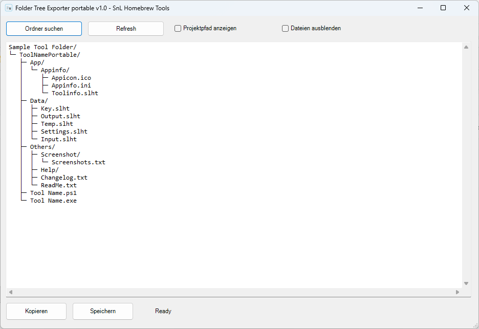479x329 pixels.
Task: Enable the Projektpfad anzeigen checkbox
Action: point(178,29)
